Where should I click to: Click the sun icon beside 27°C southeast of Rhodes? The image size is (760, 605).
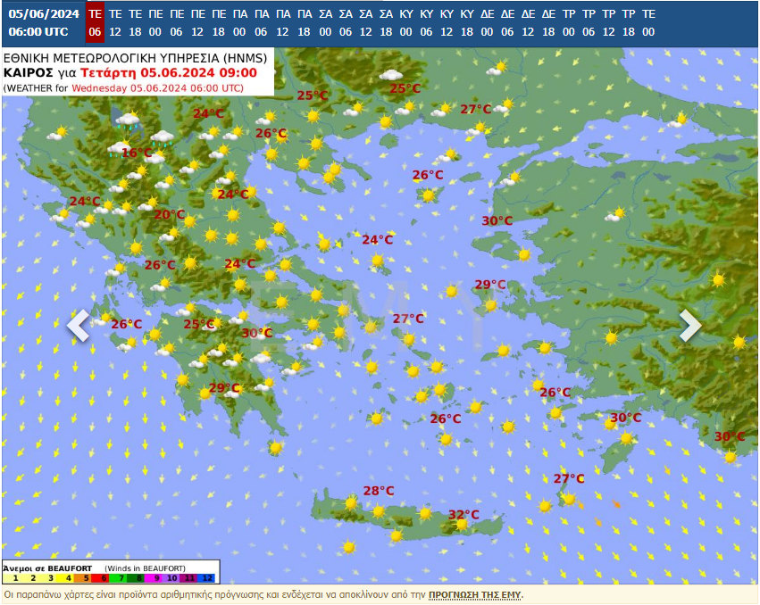point(568,499)
